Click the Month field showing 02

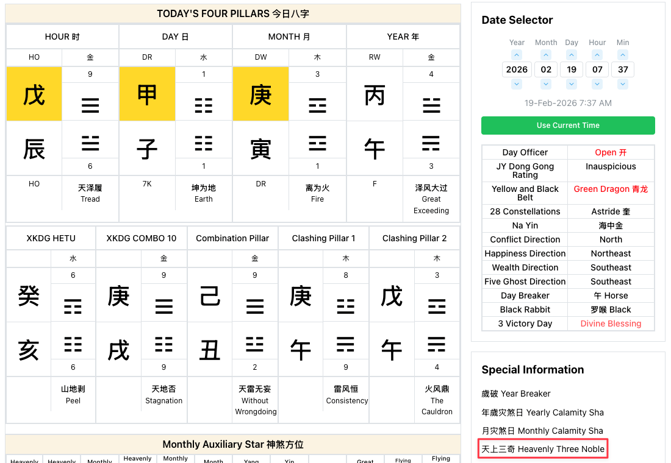(546, 69)
